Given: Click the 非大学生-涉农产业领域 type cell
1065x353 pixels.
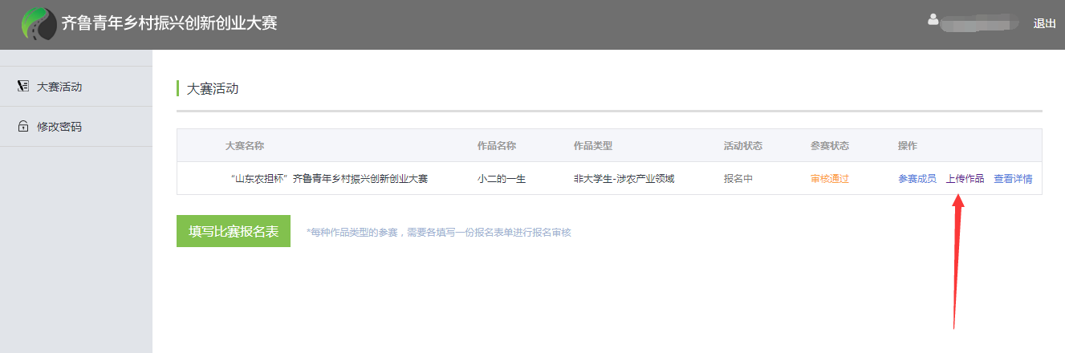Looking at the screenshot, I should [x=624, y=179].
